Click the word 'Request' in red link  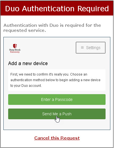[70, 138]
